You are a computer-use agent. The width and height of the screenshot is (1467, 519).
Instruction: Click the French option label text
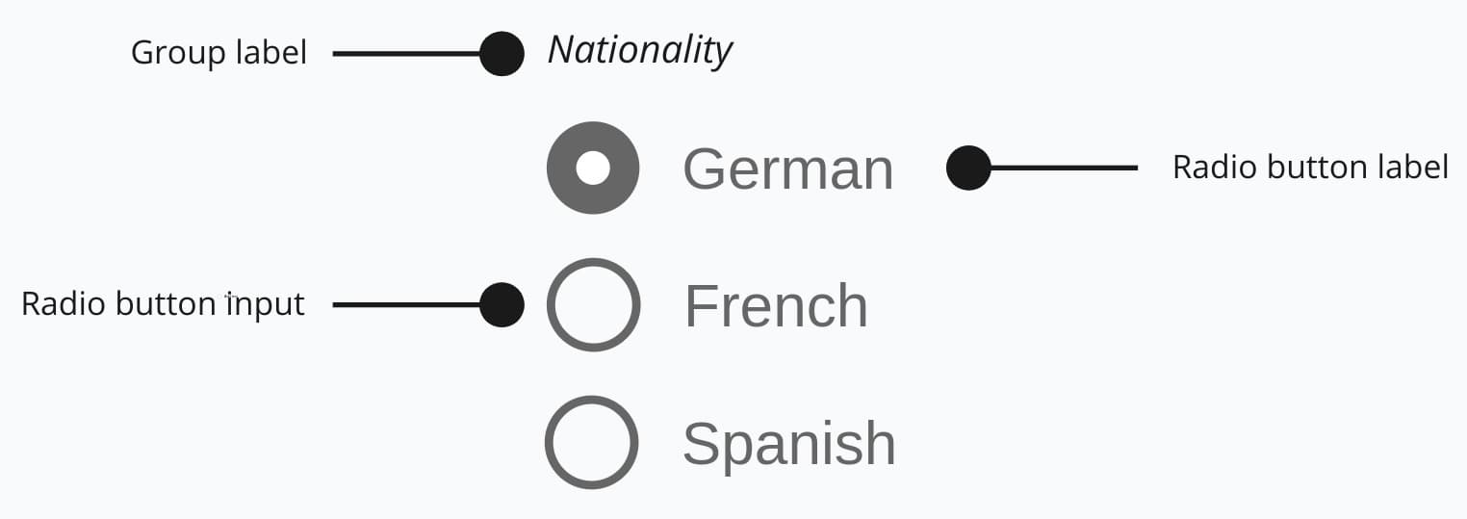click(776, 306)
